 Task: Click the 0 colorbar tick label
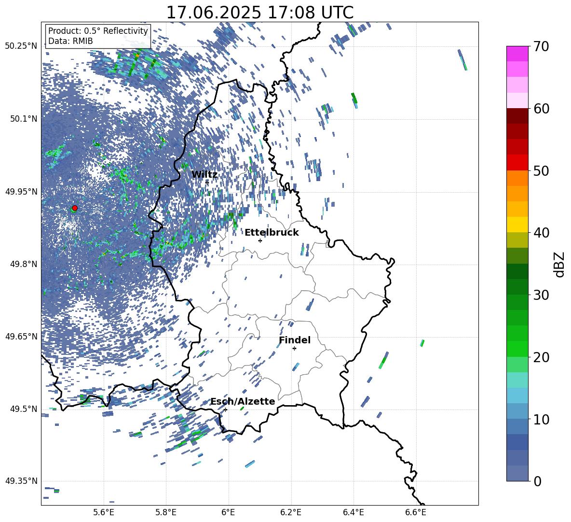click(x=537, y=481)
